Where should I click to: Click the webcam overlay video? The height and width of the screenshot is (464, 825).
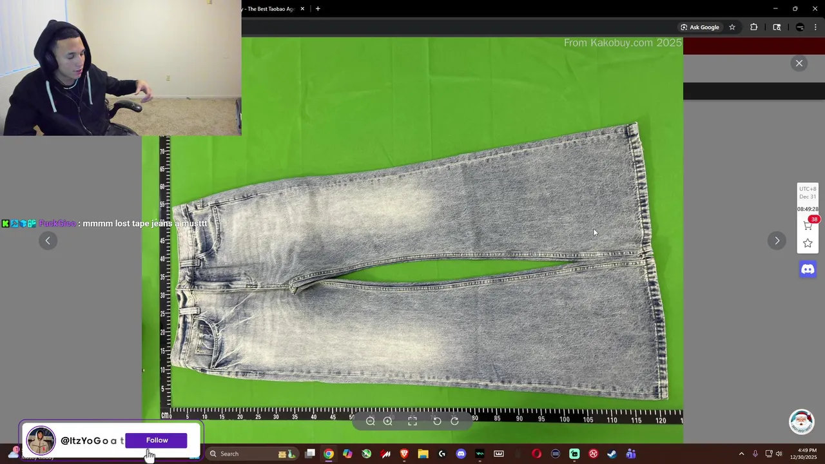tap(121, 68)
